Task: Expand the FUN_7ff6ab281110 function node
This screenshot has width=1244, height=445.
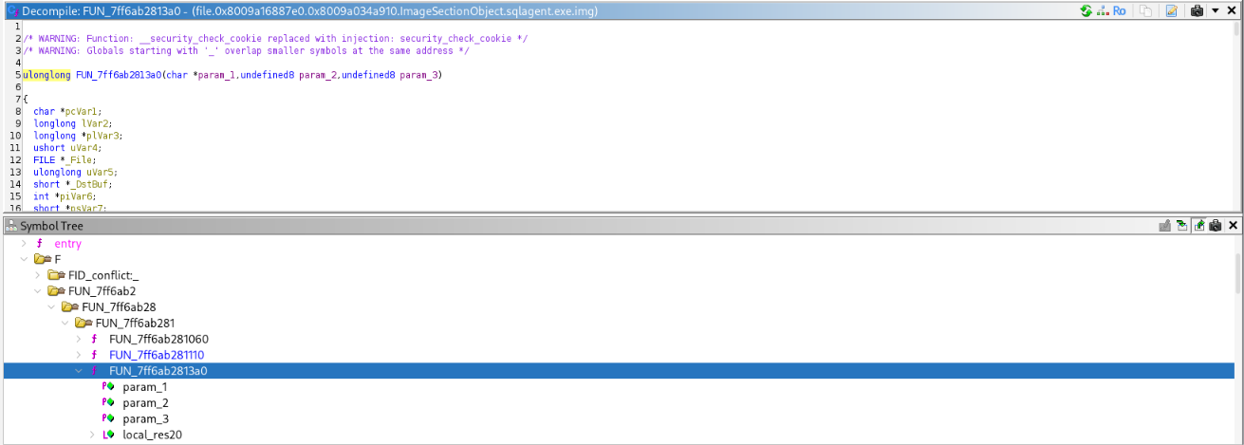Action: 79,355
